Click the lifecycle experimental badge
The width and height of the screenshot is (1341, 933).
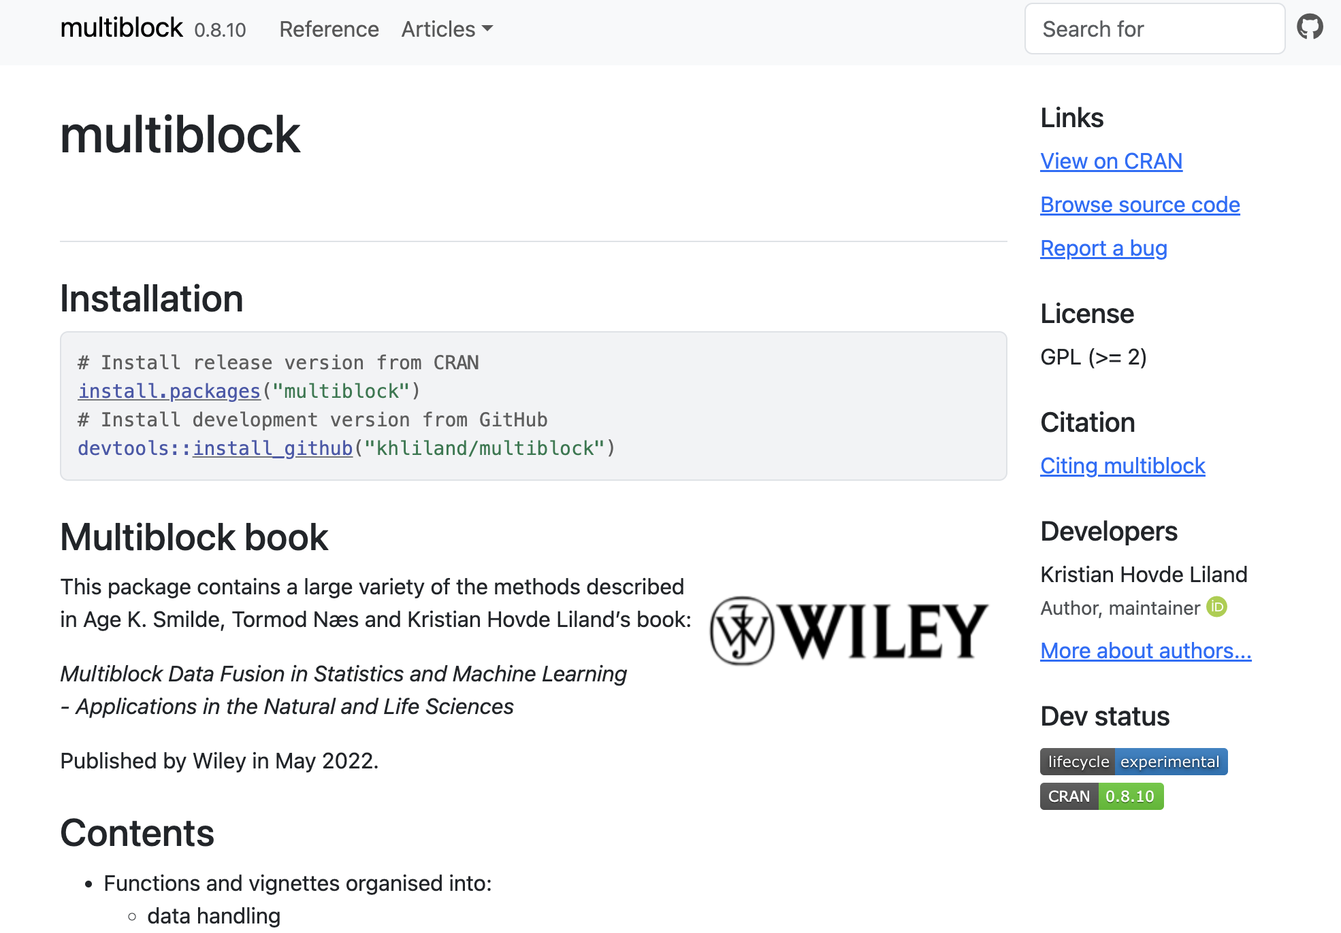coord(1133,762)
